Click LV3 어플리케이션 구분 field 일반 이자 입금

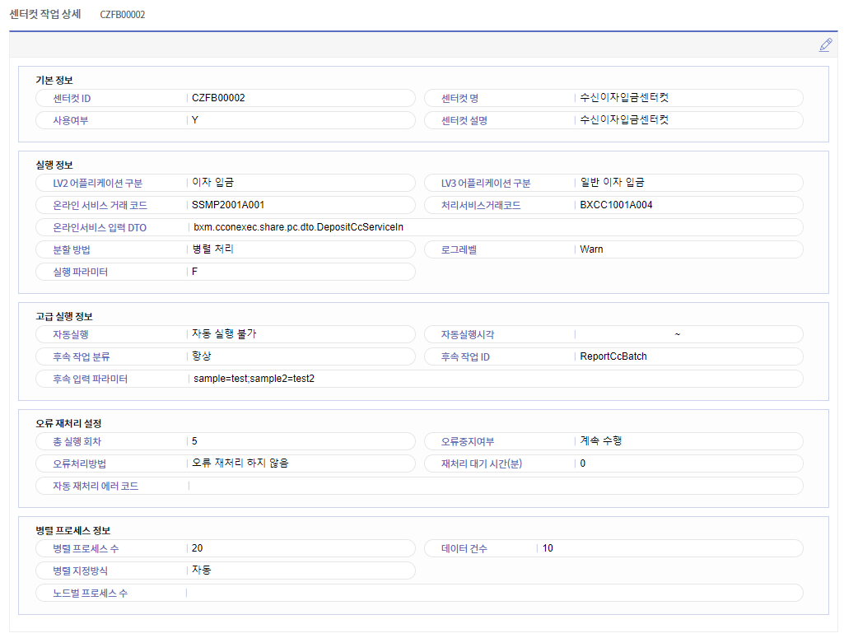613,183
